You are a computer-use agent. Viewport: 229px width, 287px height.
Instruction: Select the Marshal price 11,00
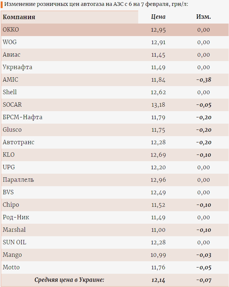pos(158,230)
